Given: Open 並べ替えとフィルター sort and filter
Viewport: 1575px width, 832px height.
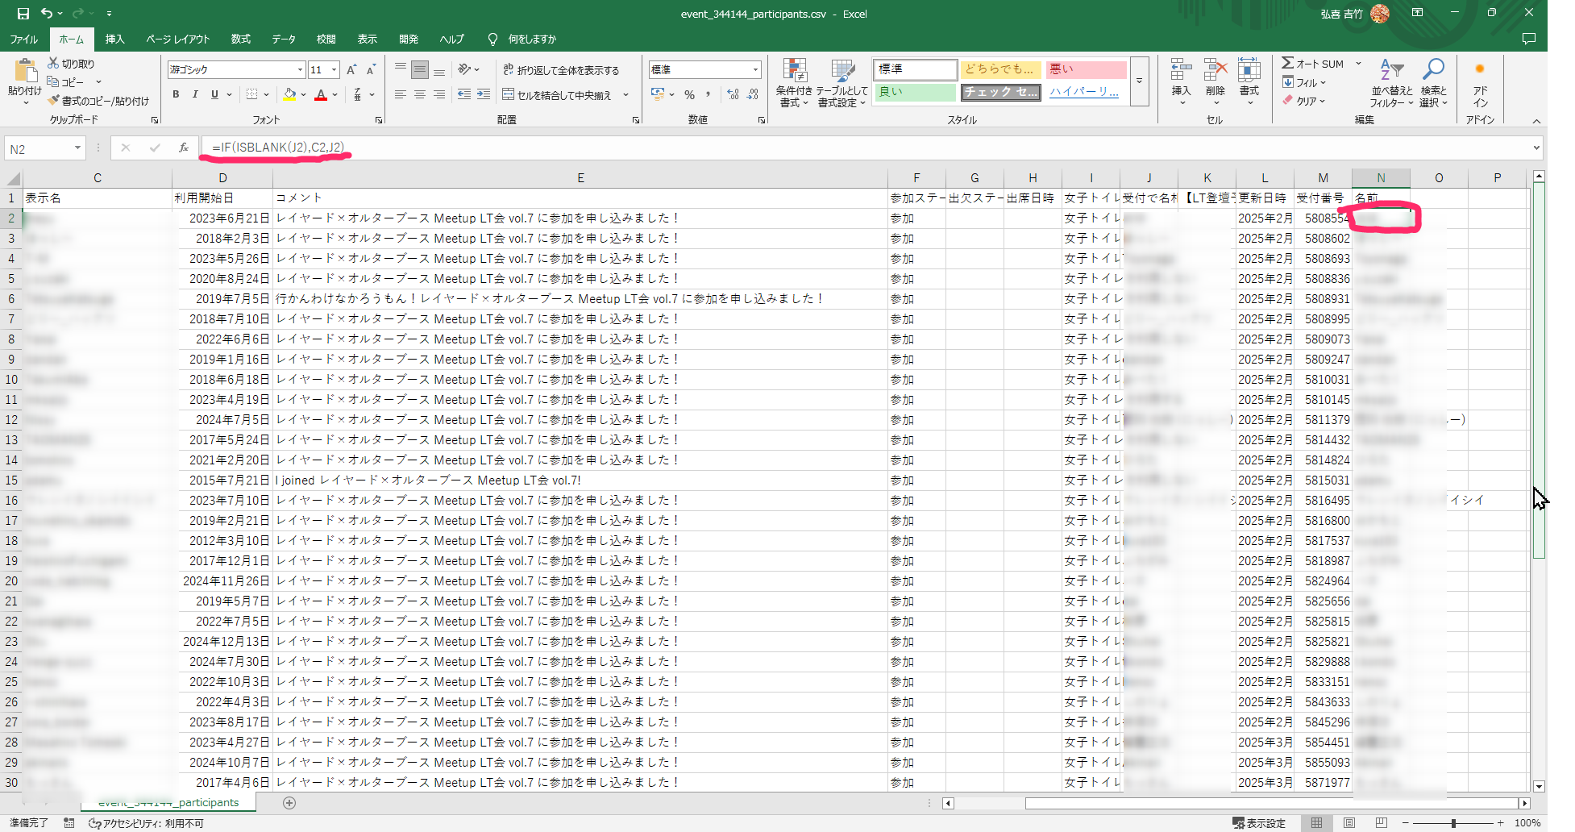Looking at the screenshot, I should (1392, 83).
